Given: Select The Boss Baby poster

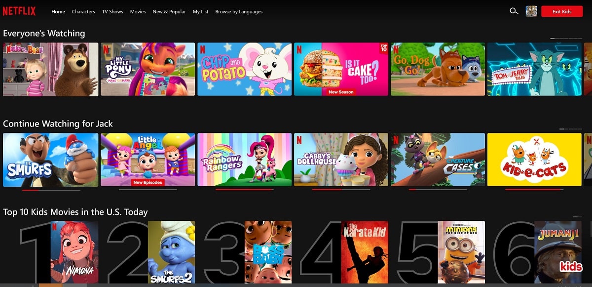Looking at the screenshot, I should (268, 252).
